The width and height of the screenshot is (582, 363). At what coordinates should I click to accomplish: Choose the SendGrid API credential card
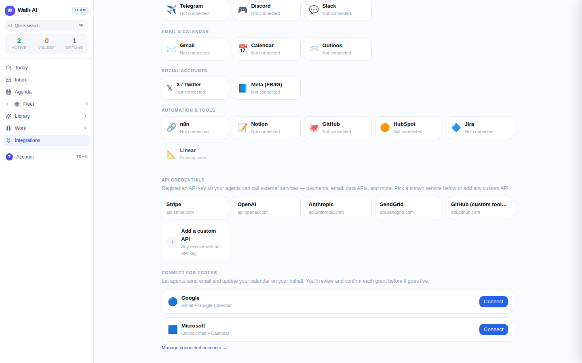pos(409,208)
